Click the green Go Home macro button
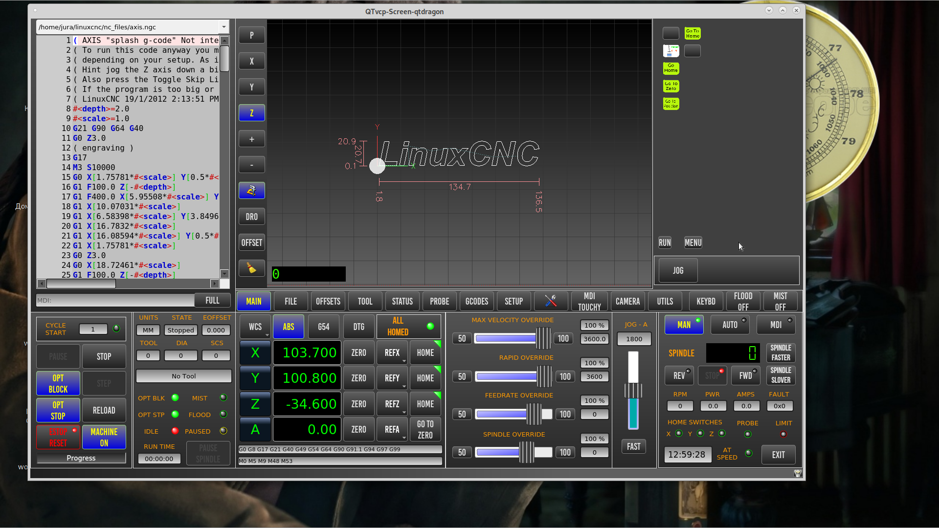Image resolution: width=939 pixels, height=528 pixels. pos(671,68)
